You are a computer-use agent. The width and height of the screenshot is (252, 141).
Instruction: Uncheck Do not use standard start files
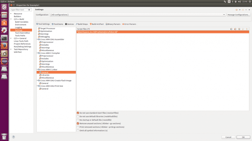point(78,113)
